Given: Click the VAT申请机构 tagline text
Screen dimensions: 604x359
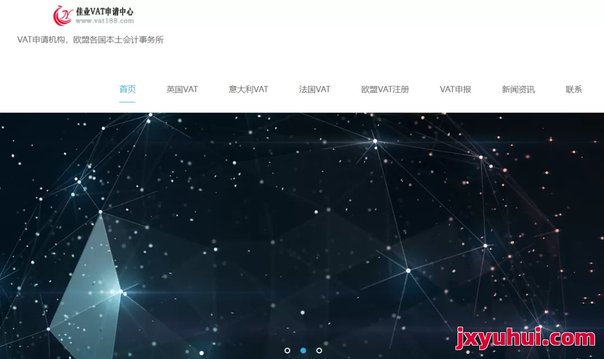Looking at the screenshot, I should [x=41, y=40].
